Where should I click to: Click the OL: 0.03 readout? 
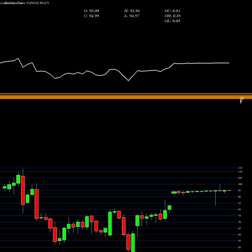(x=172, y=21)
